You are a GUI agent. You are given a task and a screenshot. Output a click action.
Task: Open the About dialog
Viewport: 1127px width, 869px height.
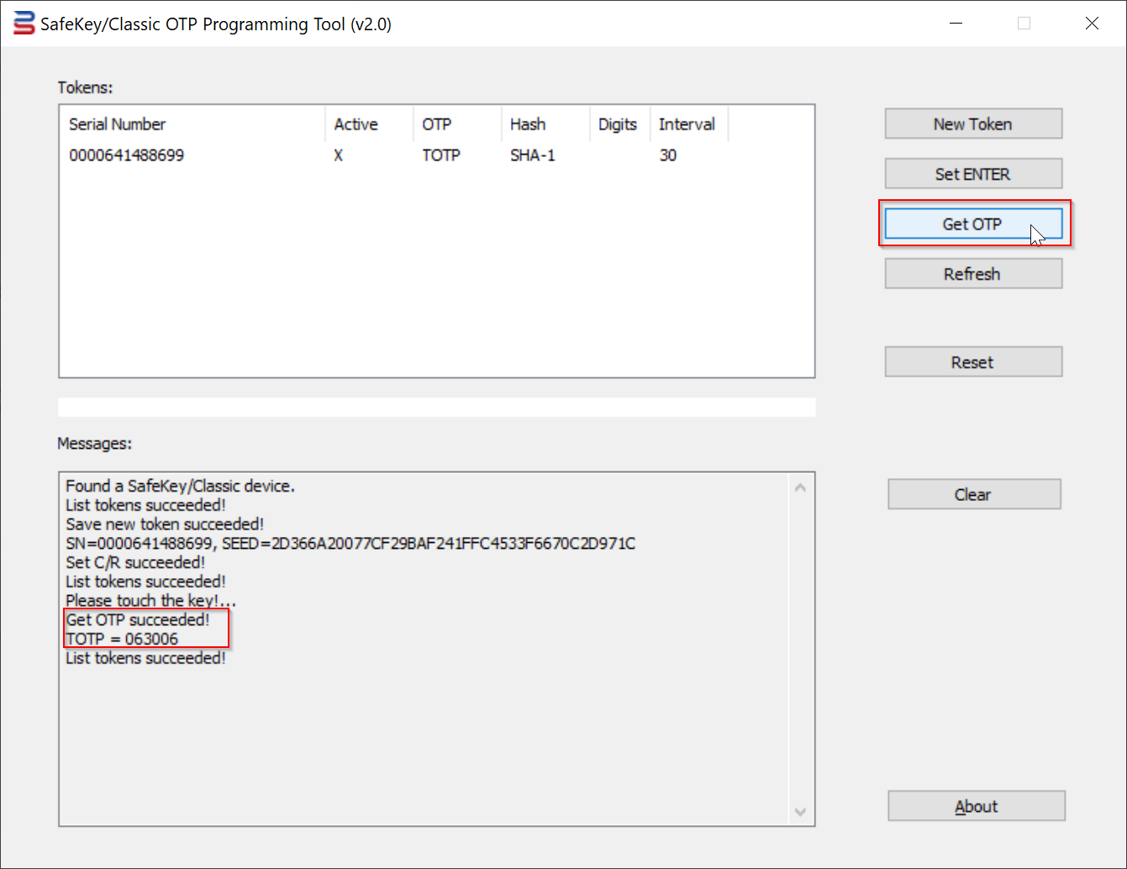976,807
